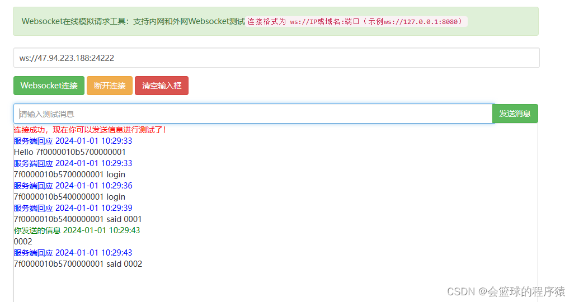Select the text Hello 7f0000010b5700000001
Screen dimensions: 574x302
[x=69, y=152]
